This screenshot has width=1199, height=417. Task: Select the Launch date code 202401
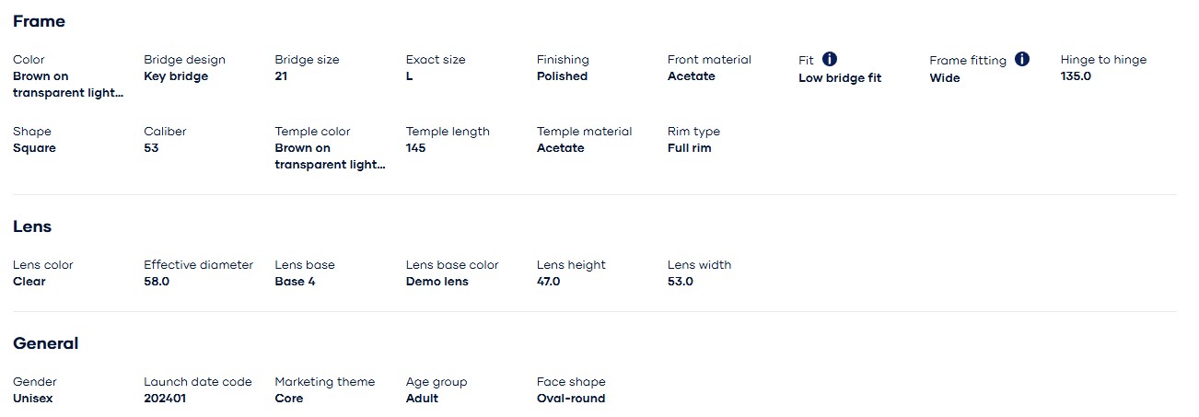[165, 399]
